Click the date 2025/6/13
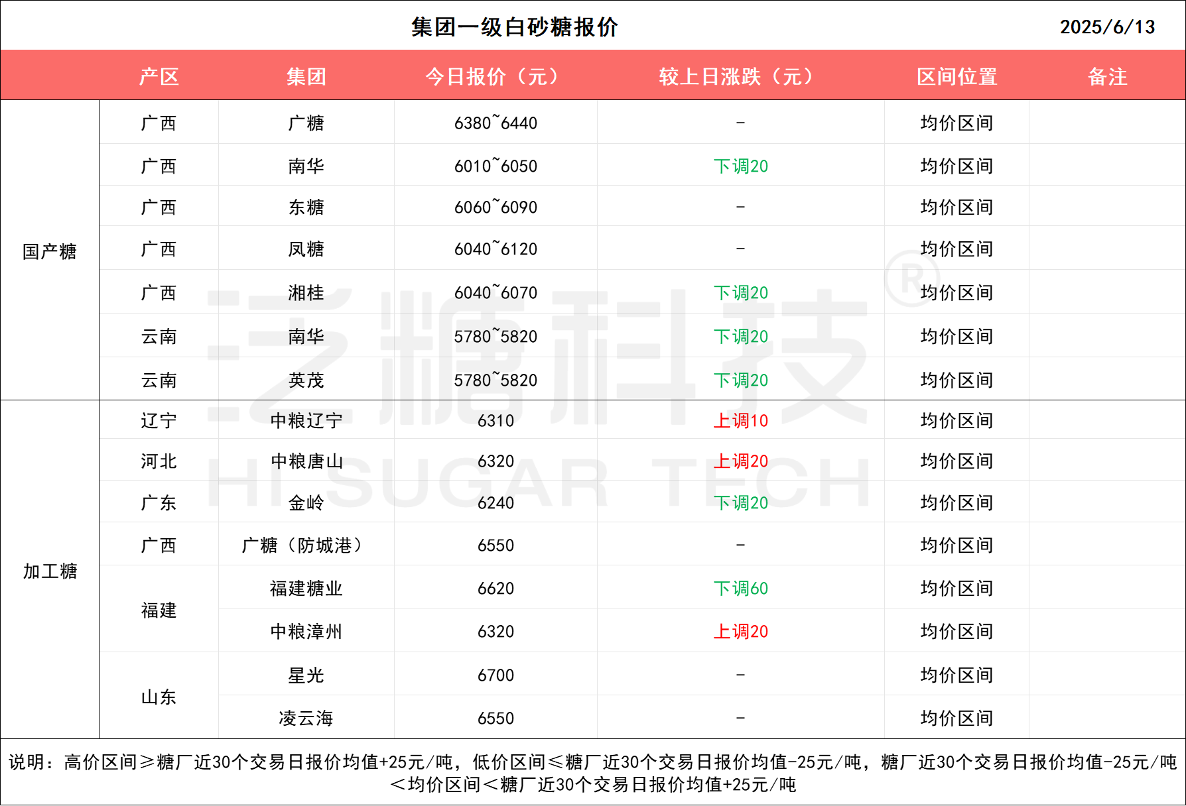This screenshot has width=1186, height=806. click(1107, 27)
